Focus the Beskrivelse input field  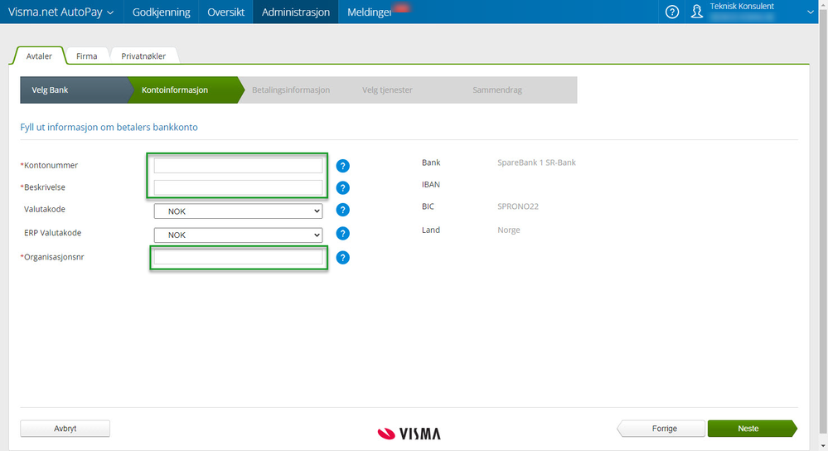pos(238,187)
